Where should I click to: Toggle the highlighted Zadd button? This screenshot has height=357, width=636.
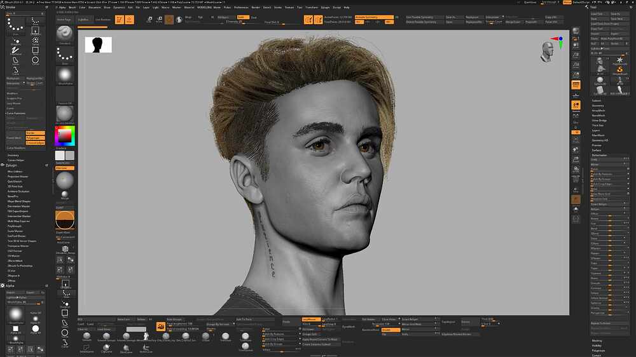click(243, 17)
